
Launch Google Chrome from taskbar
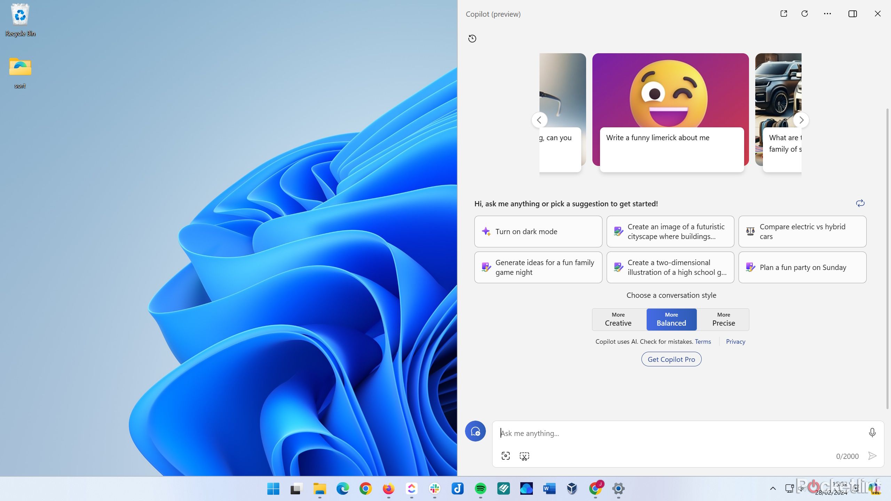tap(365, 488)
